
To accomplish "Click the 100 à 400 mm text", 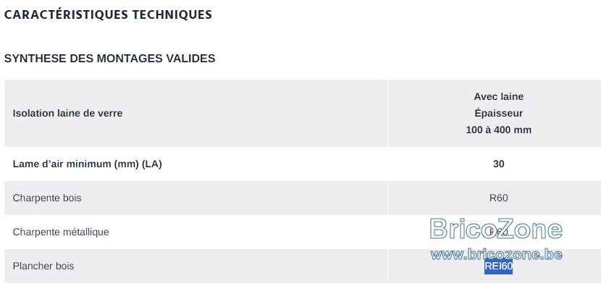I will click(x=498, y=130).
